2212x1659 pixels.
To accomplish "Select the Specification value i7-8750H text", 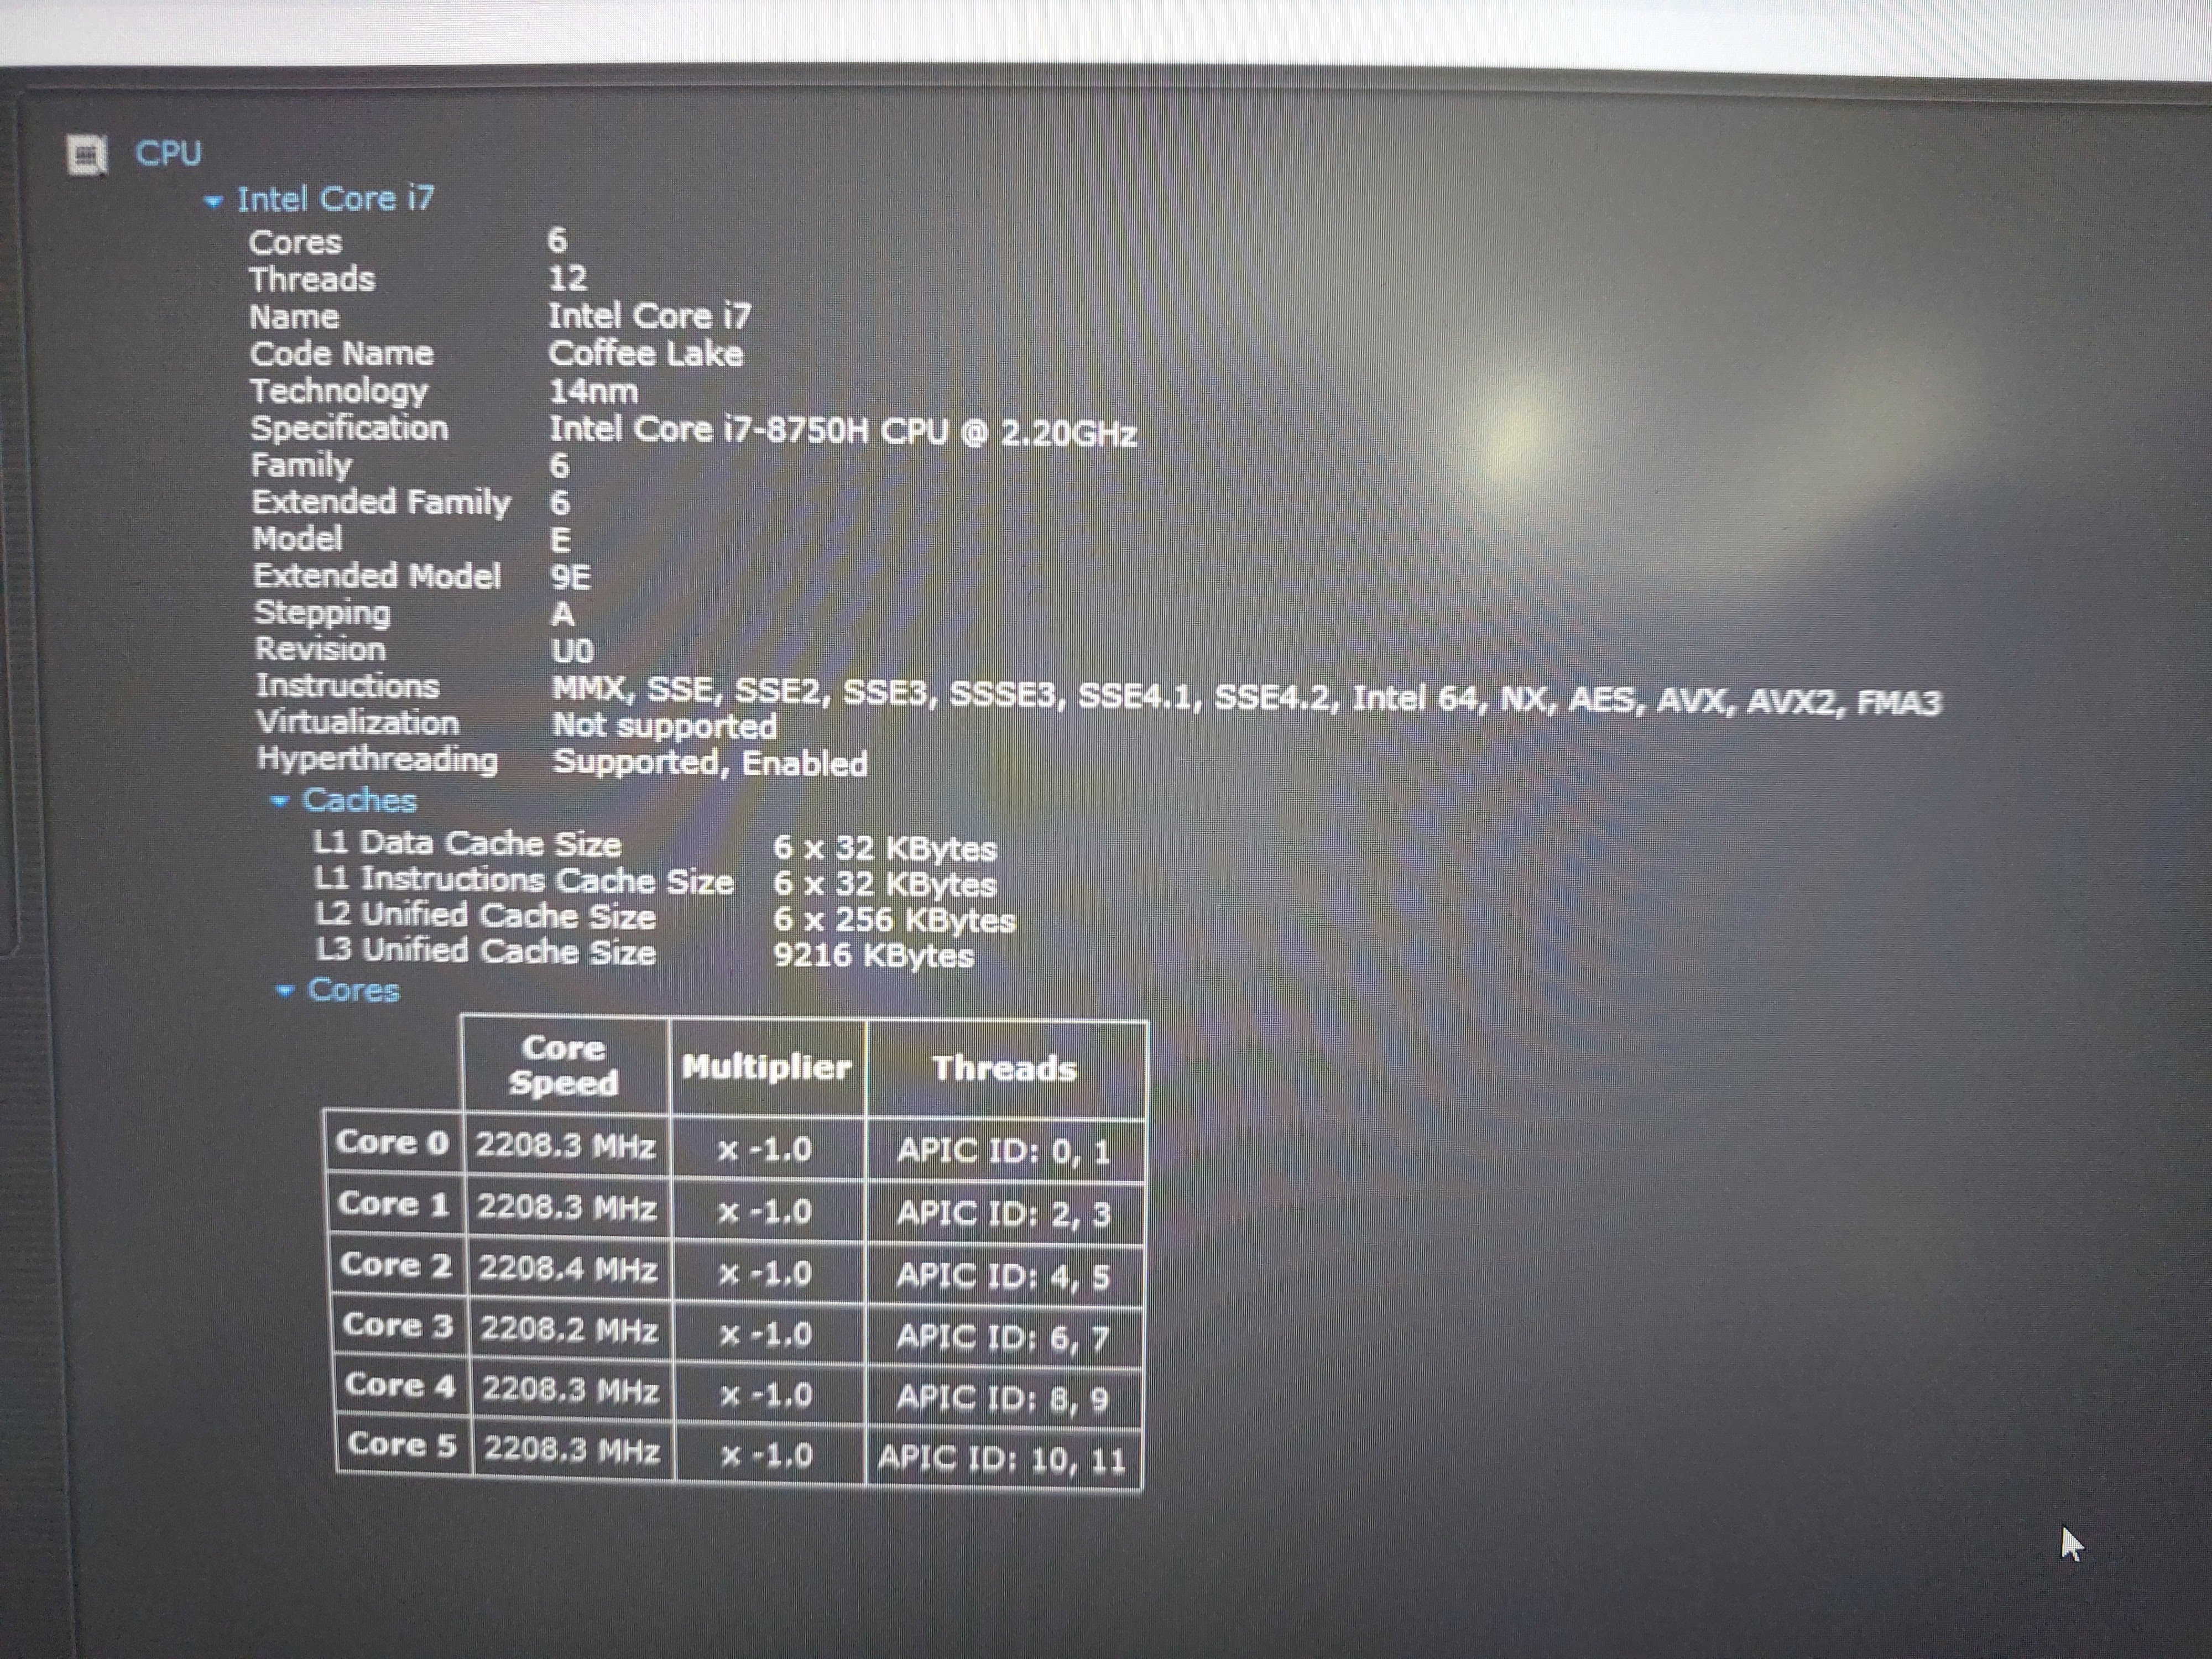I will pos(842,431).
